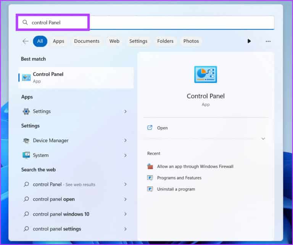Open 'Uninstall a program' recent item
This screenshot has height=245, width=293.
click(176, 189)
